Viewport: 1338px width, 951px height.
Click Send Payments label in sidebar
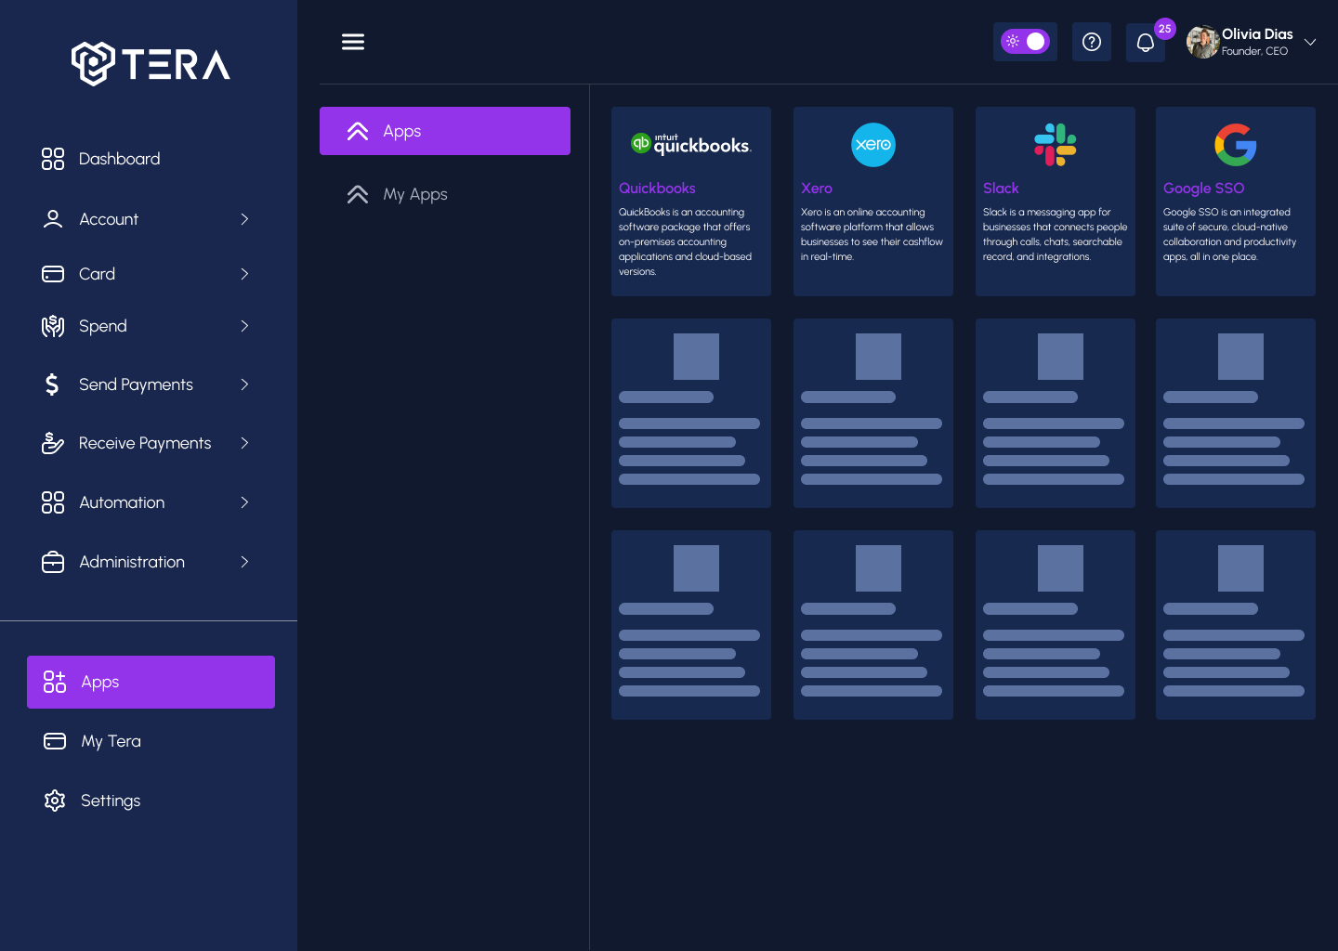(x=137, y=384)
